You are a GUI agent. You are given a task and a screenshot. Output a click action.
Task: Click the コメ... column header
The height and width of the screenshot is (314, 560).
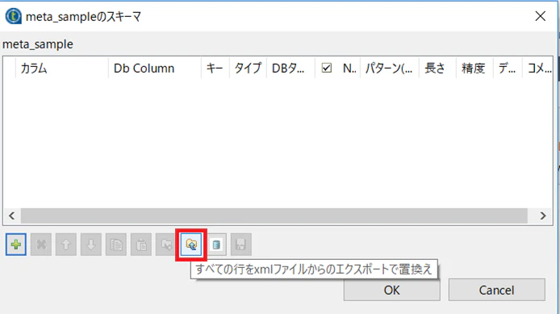(x=537, y=68)
